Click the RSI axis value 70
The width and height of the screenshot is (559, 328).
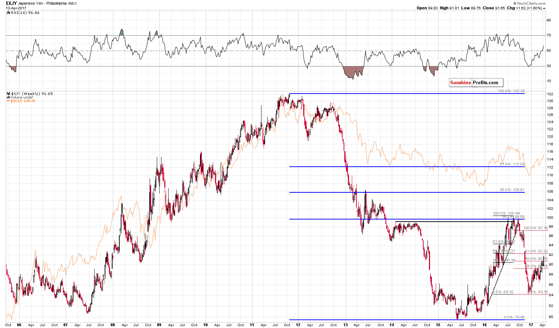coord(549,35)
